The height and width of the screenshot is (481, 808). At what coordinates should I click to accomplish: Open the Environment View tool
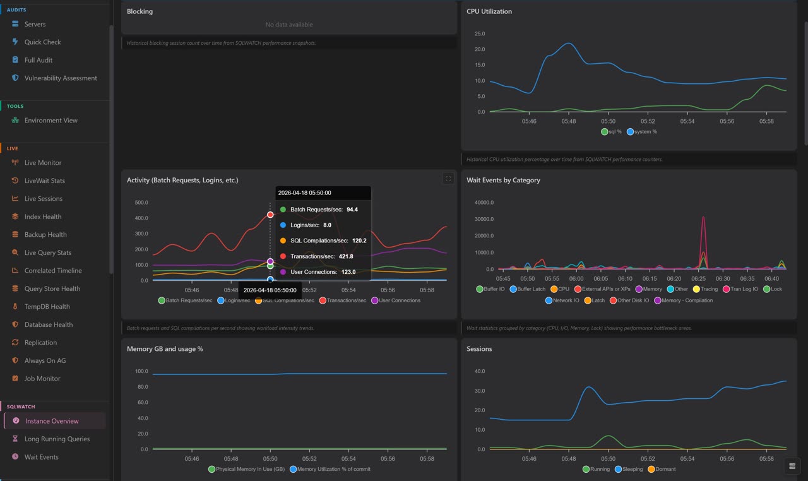pos(50,120)
